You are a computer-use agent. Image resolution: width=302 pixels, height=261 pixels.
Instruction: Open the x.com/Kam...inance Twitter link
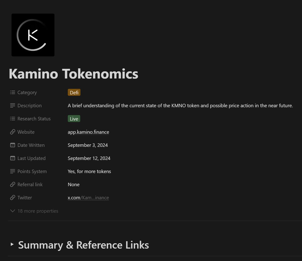(88, 198)
